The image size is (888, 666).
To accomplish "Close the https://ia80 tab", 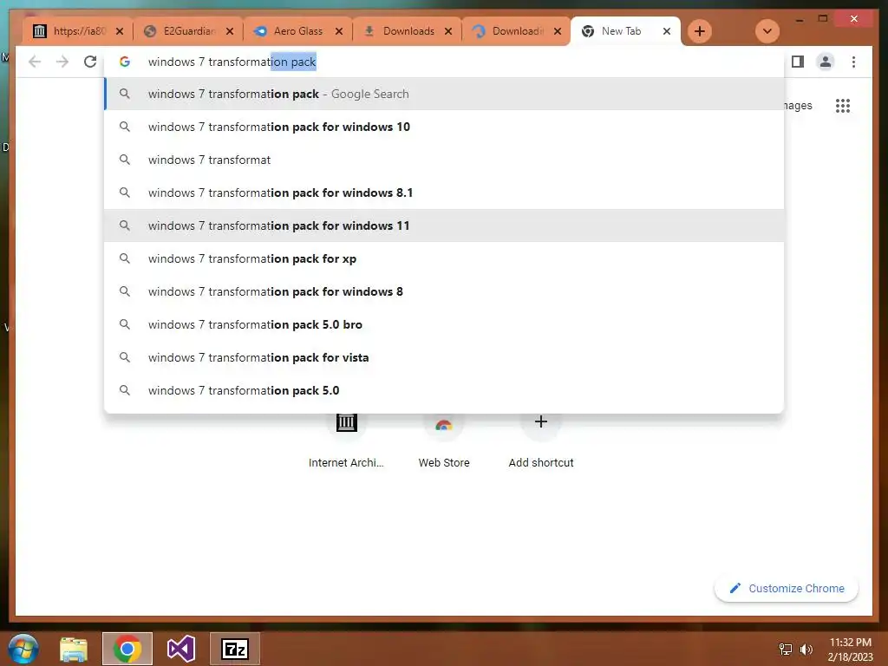I will (x=120, y=31).
